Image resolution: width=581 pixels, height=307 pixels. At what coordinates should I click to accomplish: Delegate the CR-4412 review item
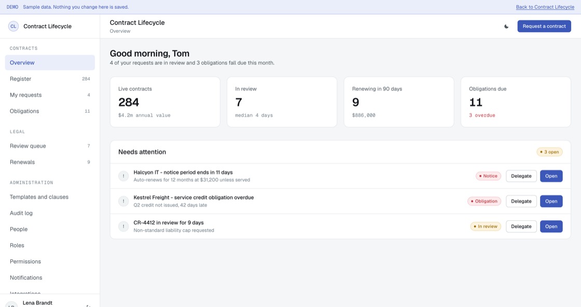pos(521,226)
